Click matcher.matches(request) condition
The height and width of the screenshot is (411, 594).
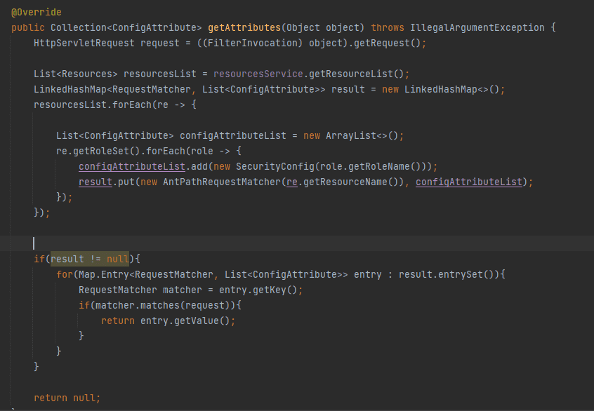162,305
